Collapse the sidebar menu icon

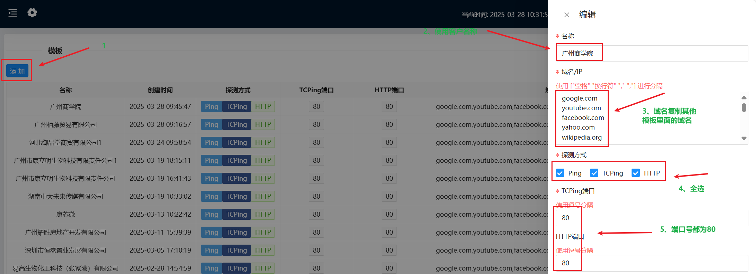[12, 13]
